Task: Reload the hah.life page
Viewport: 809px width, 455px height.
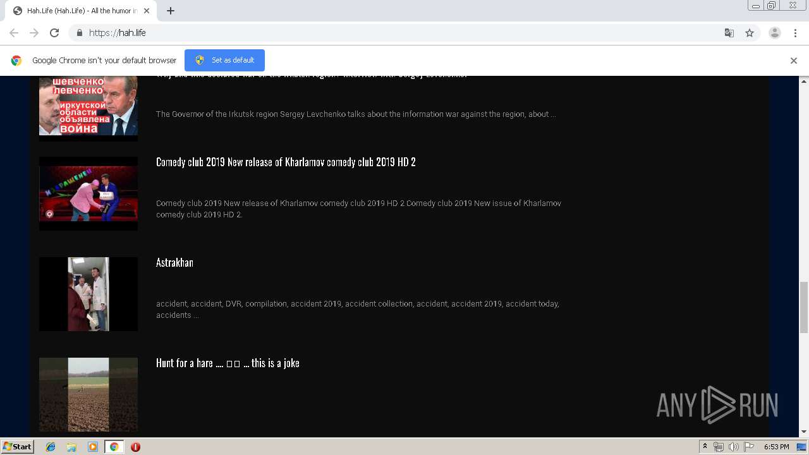Action: click(54, 33)
